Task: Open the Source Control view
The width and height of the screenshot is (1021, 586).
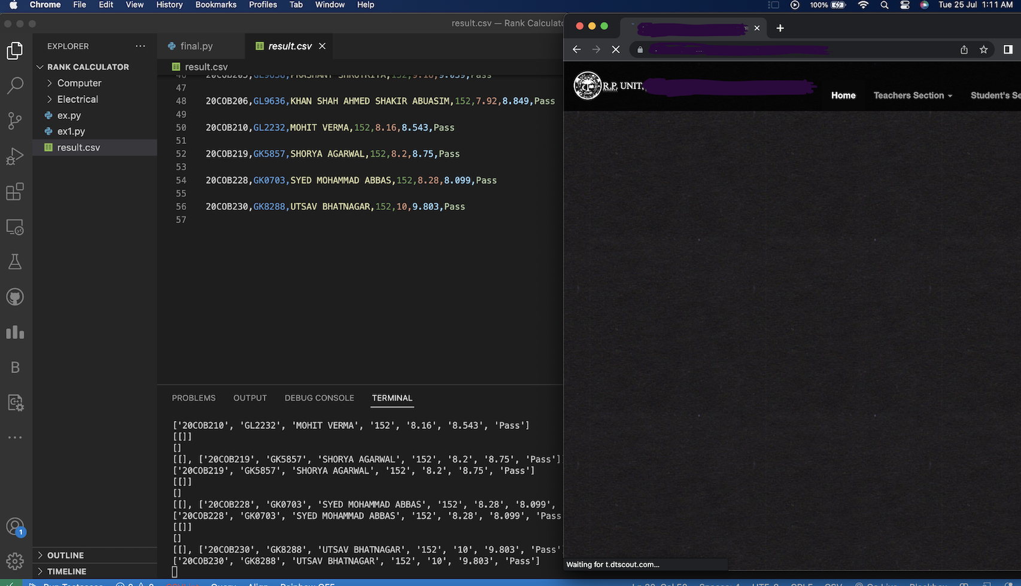Action: (15, 121)
